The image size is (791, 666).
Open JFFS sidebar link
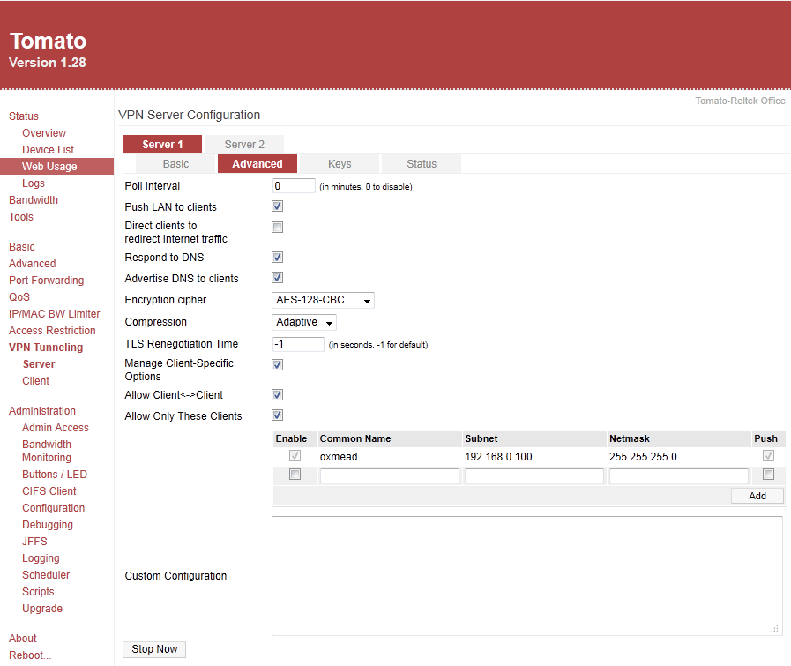point(34,542)
